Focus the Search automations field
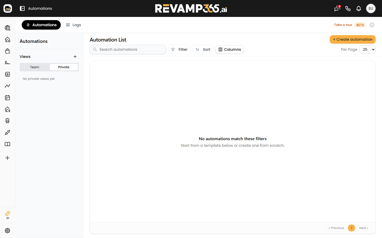 click(128, 49)
